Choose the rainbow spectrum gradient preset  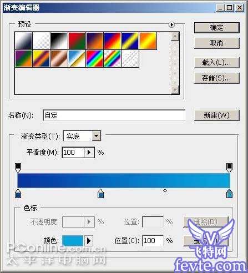94,58
